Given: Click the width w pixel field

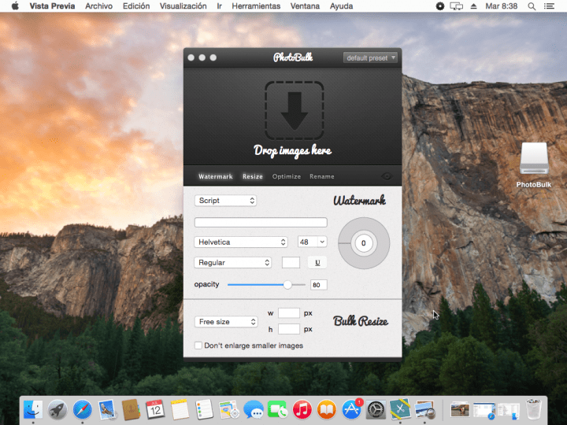Looking at the screenshot, I should (x=288, y=313).
